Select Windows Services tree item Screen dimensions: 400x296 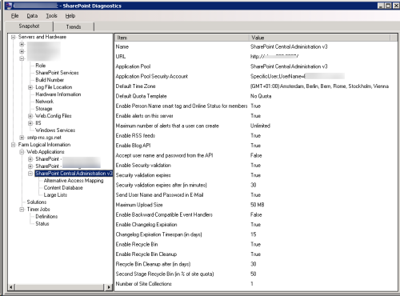coord(55,130)
